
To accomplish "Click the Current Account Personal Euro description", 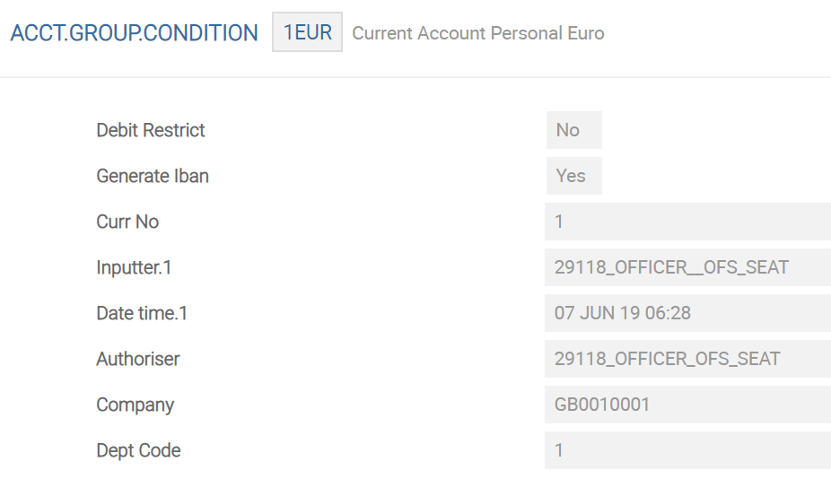I will (x=478, y=33).
